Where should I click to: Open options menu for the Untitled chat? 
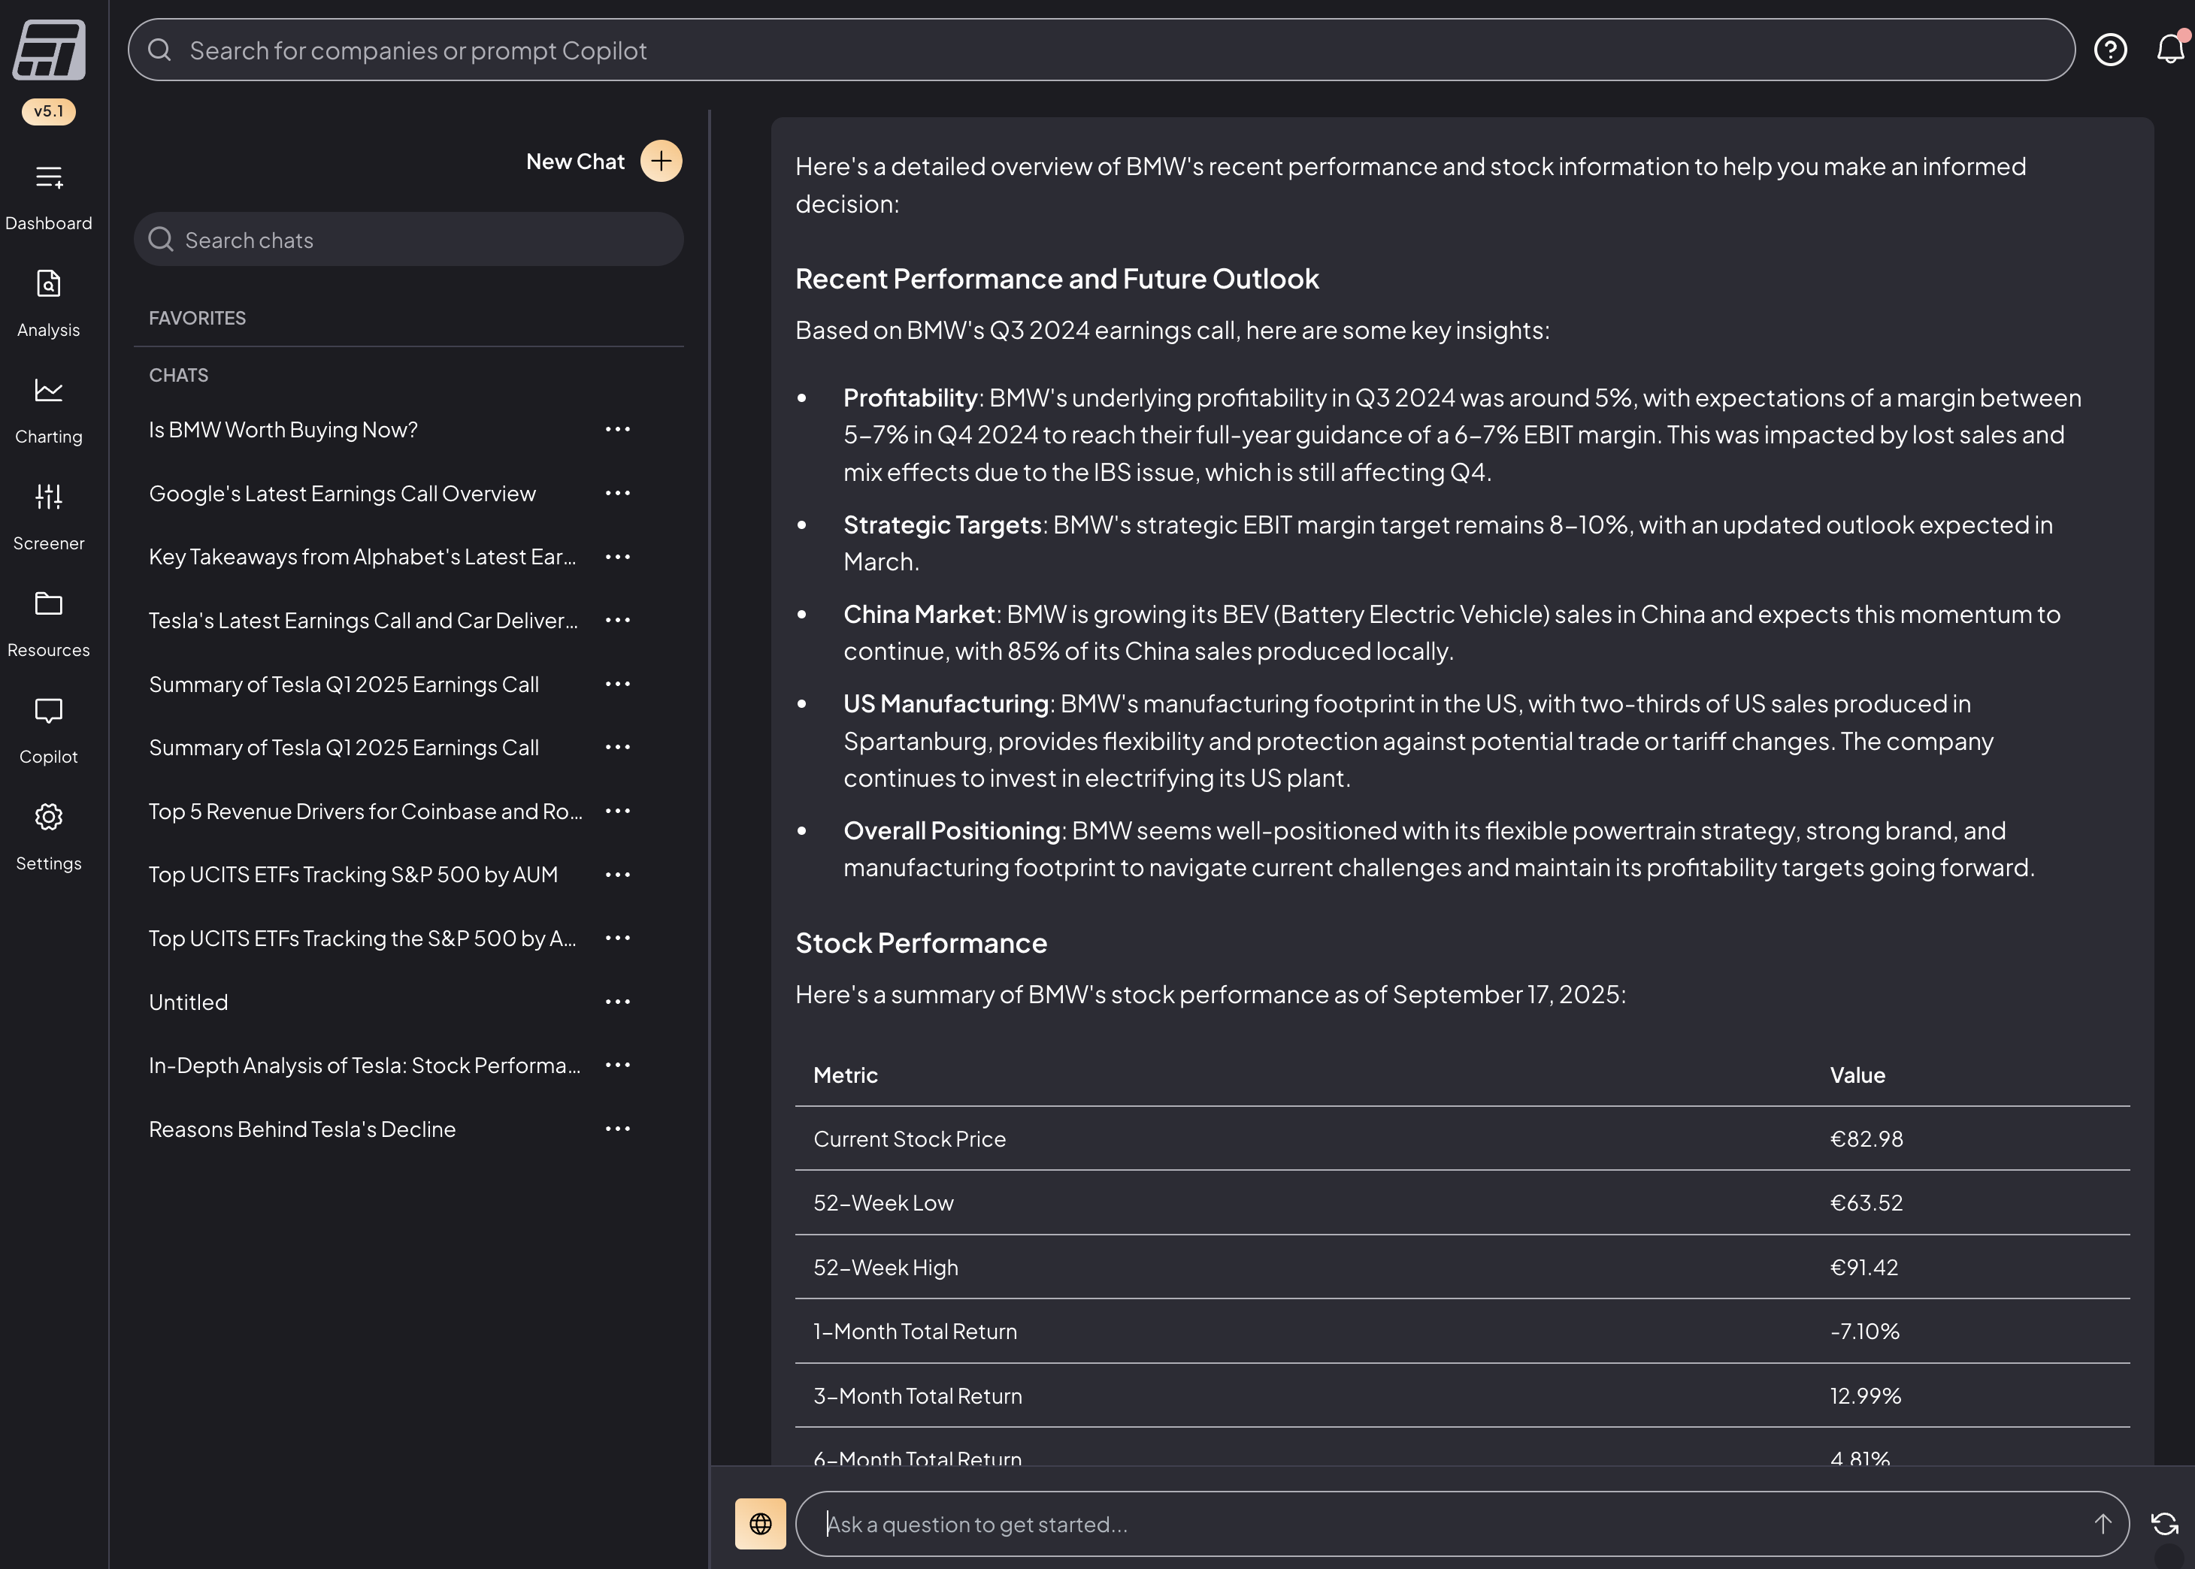pos(618,1002)
